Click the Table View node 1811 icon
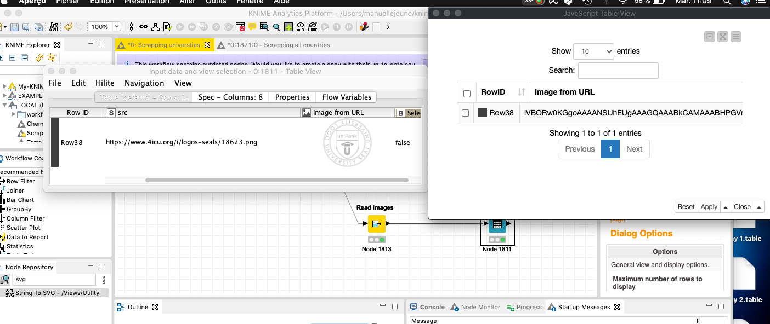Image resolution: width=770 pixels, height=324 pixels. (497, 224)
